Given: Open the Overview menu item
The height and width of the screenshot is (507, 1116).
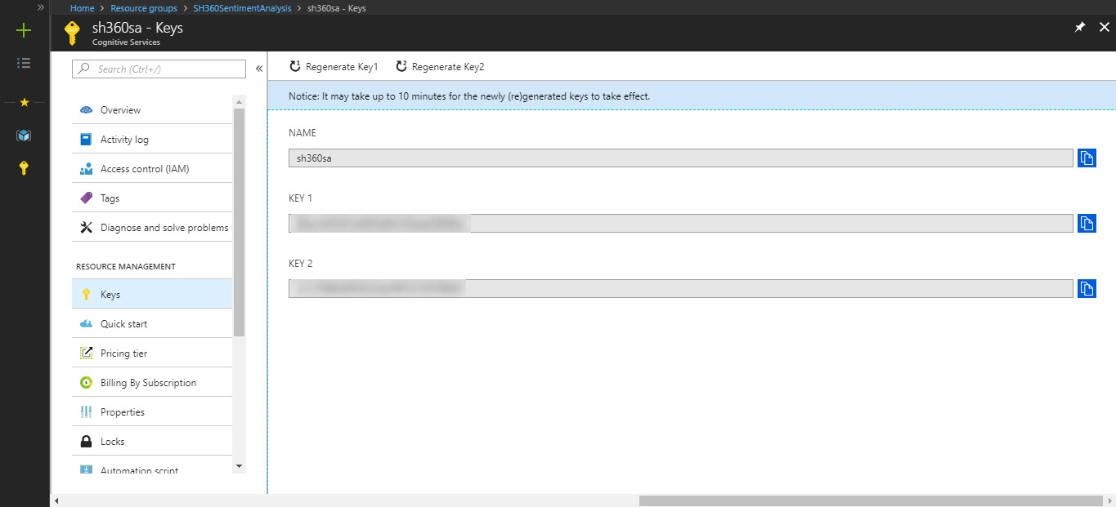Looking at the screenshot, I should pos(152,110).
